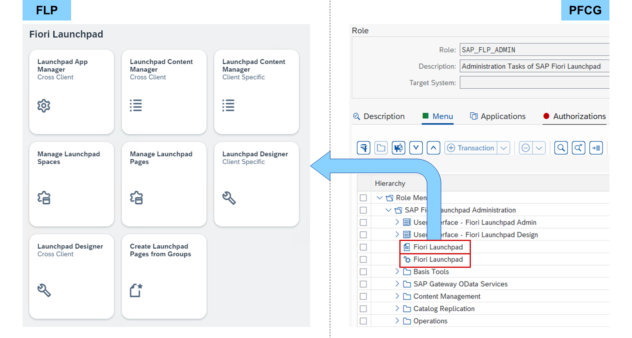Open the Launchpad App Manager Cross Client tile
The image size is (632, 338).
pyautogui.click(x=71, y=92)
